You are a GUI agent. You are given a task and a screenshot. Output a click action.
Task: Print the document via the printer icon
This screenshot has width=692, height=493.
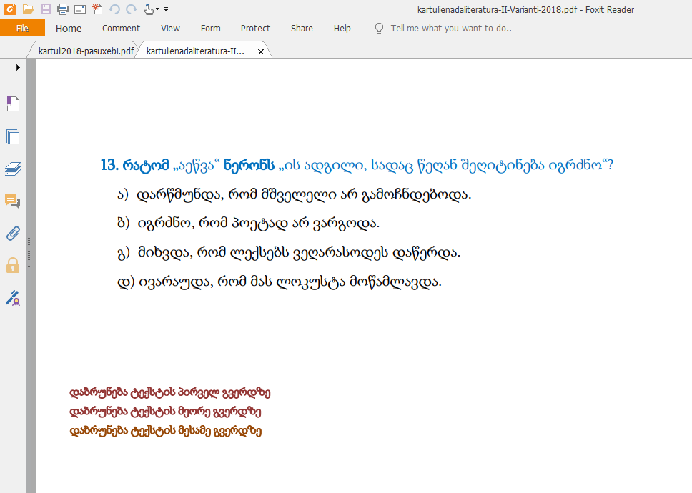pos(63,9)
